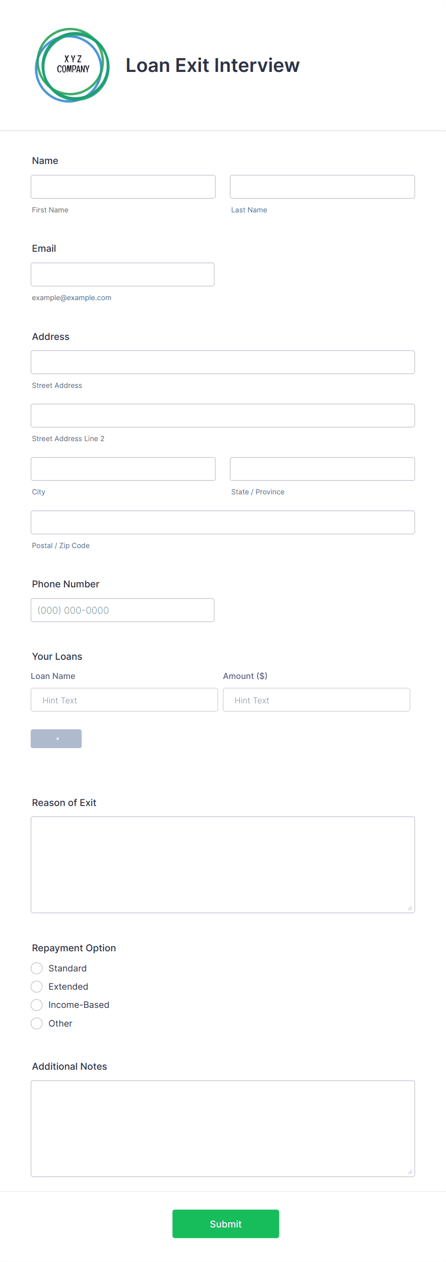The width and height of the screenshot is (446, 1262).
Task: Grab the Additional Notes resize handle
Action: 410,1171
